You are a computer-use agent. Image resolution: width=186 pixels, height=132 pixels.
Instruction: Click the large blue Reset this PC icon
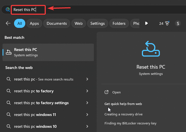(x=151, y=49)
